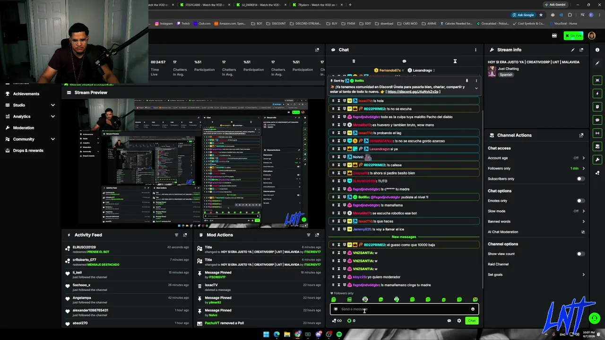Open AI Chat Moderation external link icon
Screen dimensions: 605x340
coord(583,232)
